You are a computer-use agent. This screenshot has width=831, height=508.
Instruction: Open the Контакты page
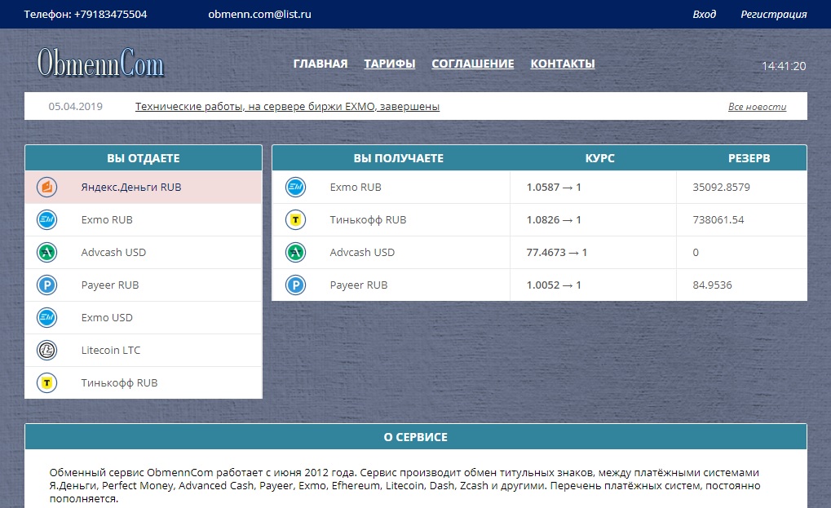click(563, 64)
